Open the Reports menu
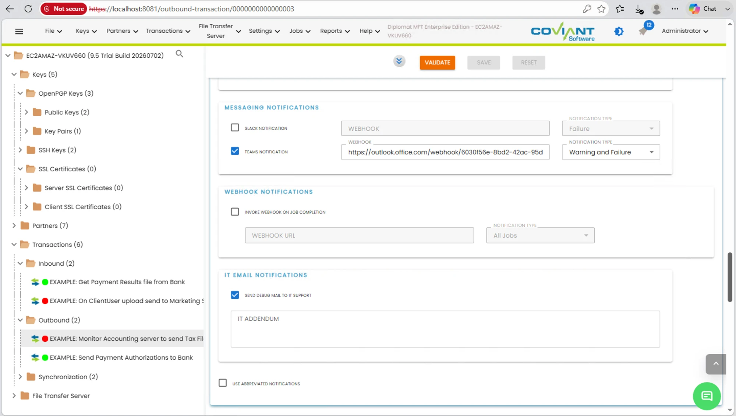The image size is (736, 416). [335, 31]
